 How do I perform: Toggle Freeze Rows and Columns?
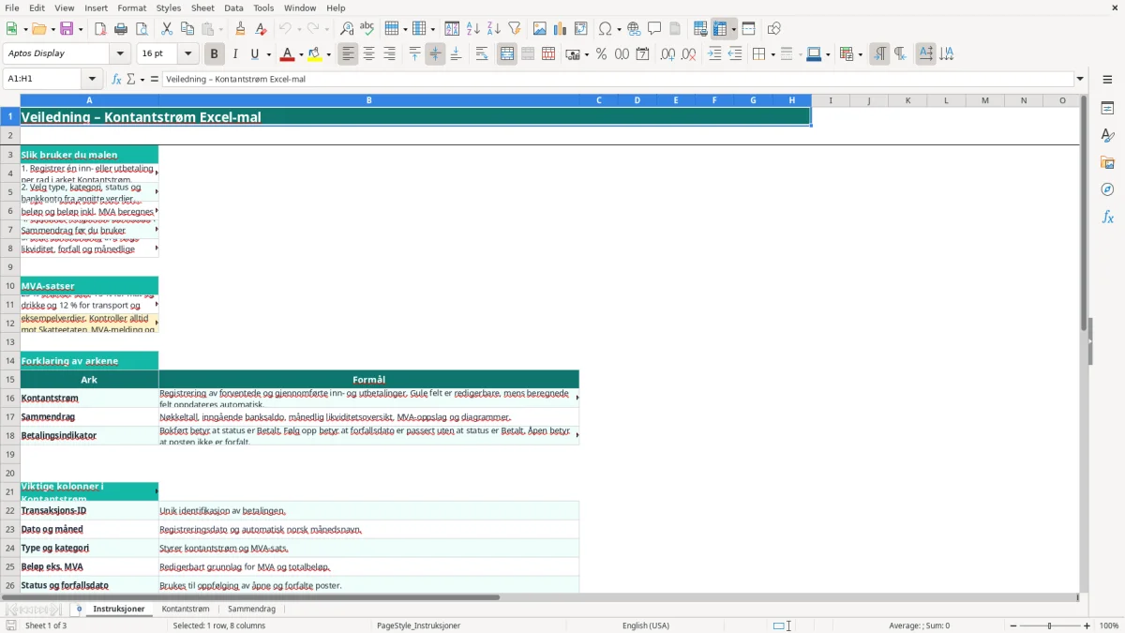click(x=720, y=29)
